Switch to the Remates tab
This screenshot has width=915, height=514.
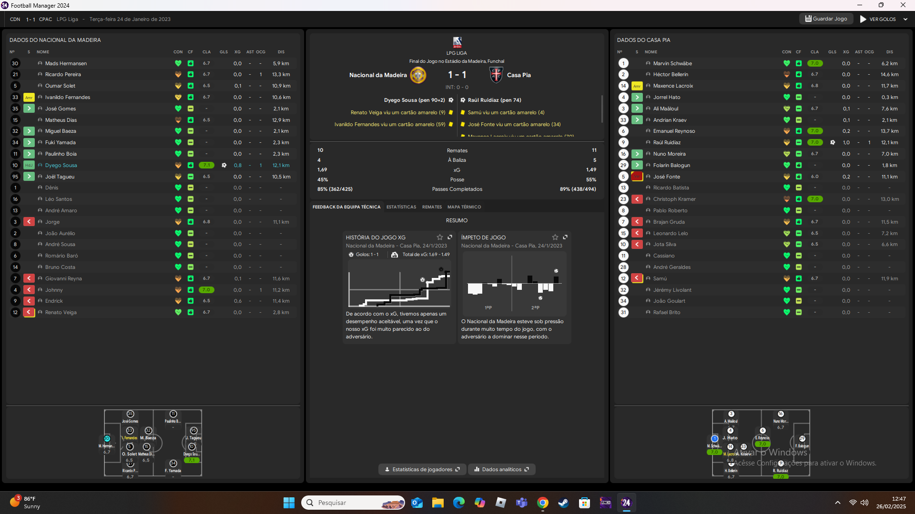[432, 207]
